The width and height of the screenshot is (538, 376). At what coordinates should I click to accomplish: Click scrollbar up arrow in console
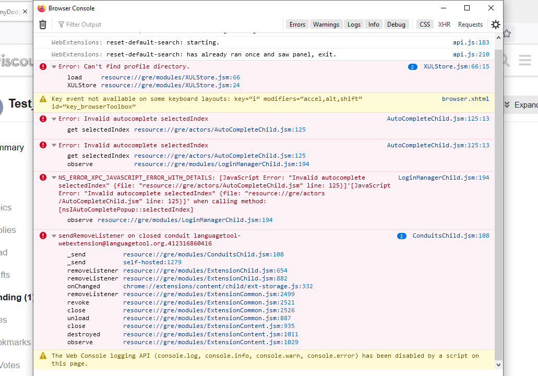pyautogui.click(x=498, y=38)
